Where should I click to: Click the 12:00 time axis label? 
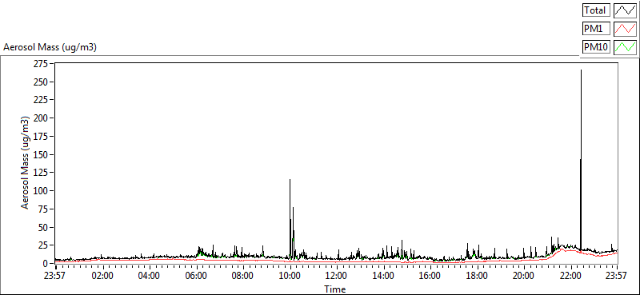[337, 275]
